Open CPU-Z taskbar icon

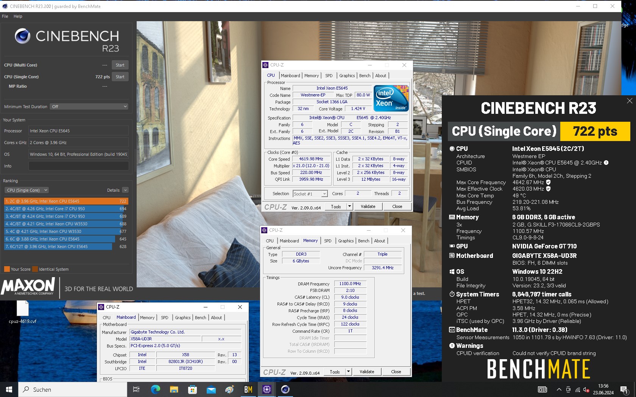(267, 389)
